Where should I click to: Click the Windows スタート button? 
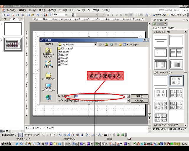point(6,144)
